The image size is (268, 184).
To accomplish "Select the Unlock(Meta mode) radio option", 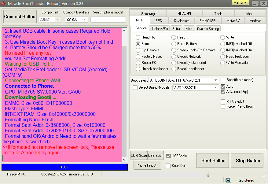I will (174, 63).
